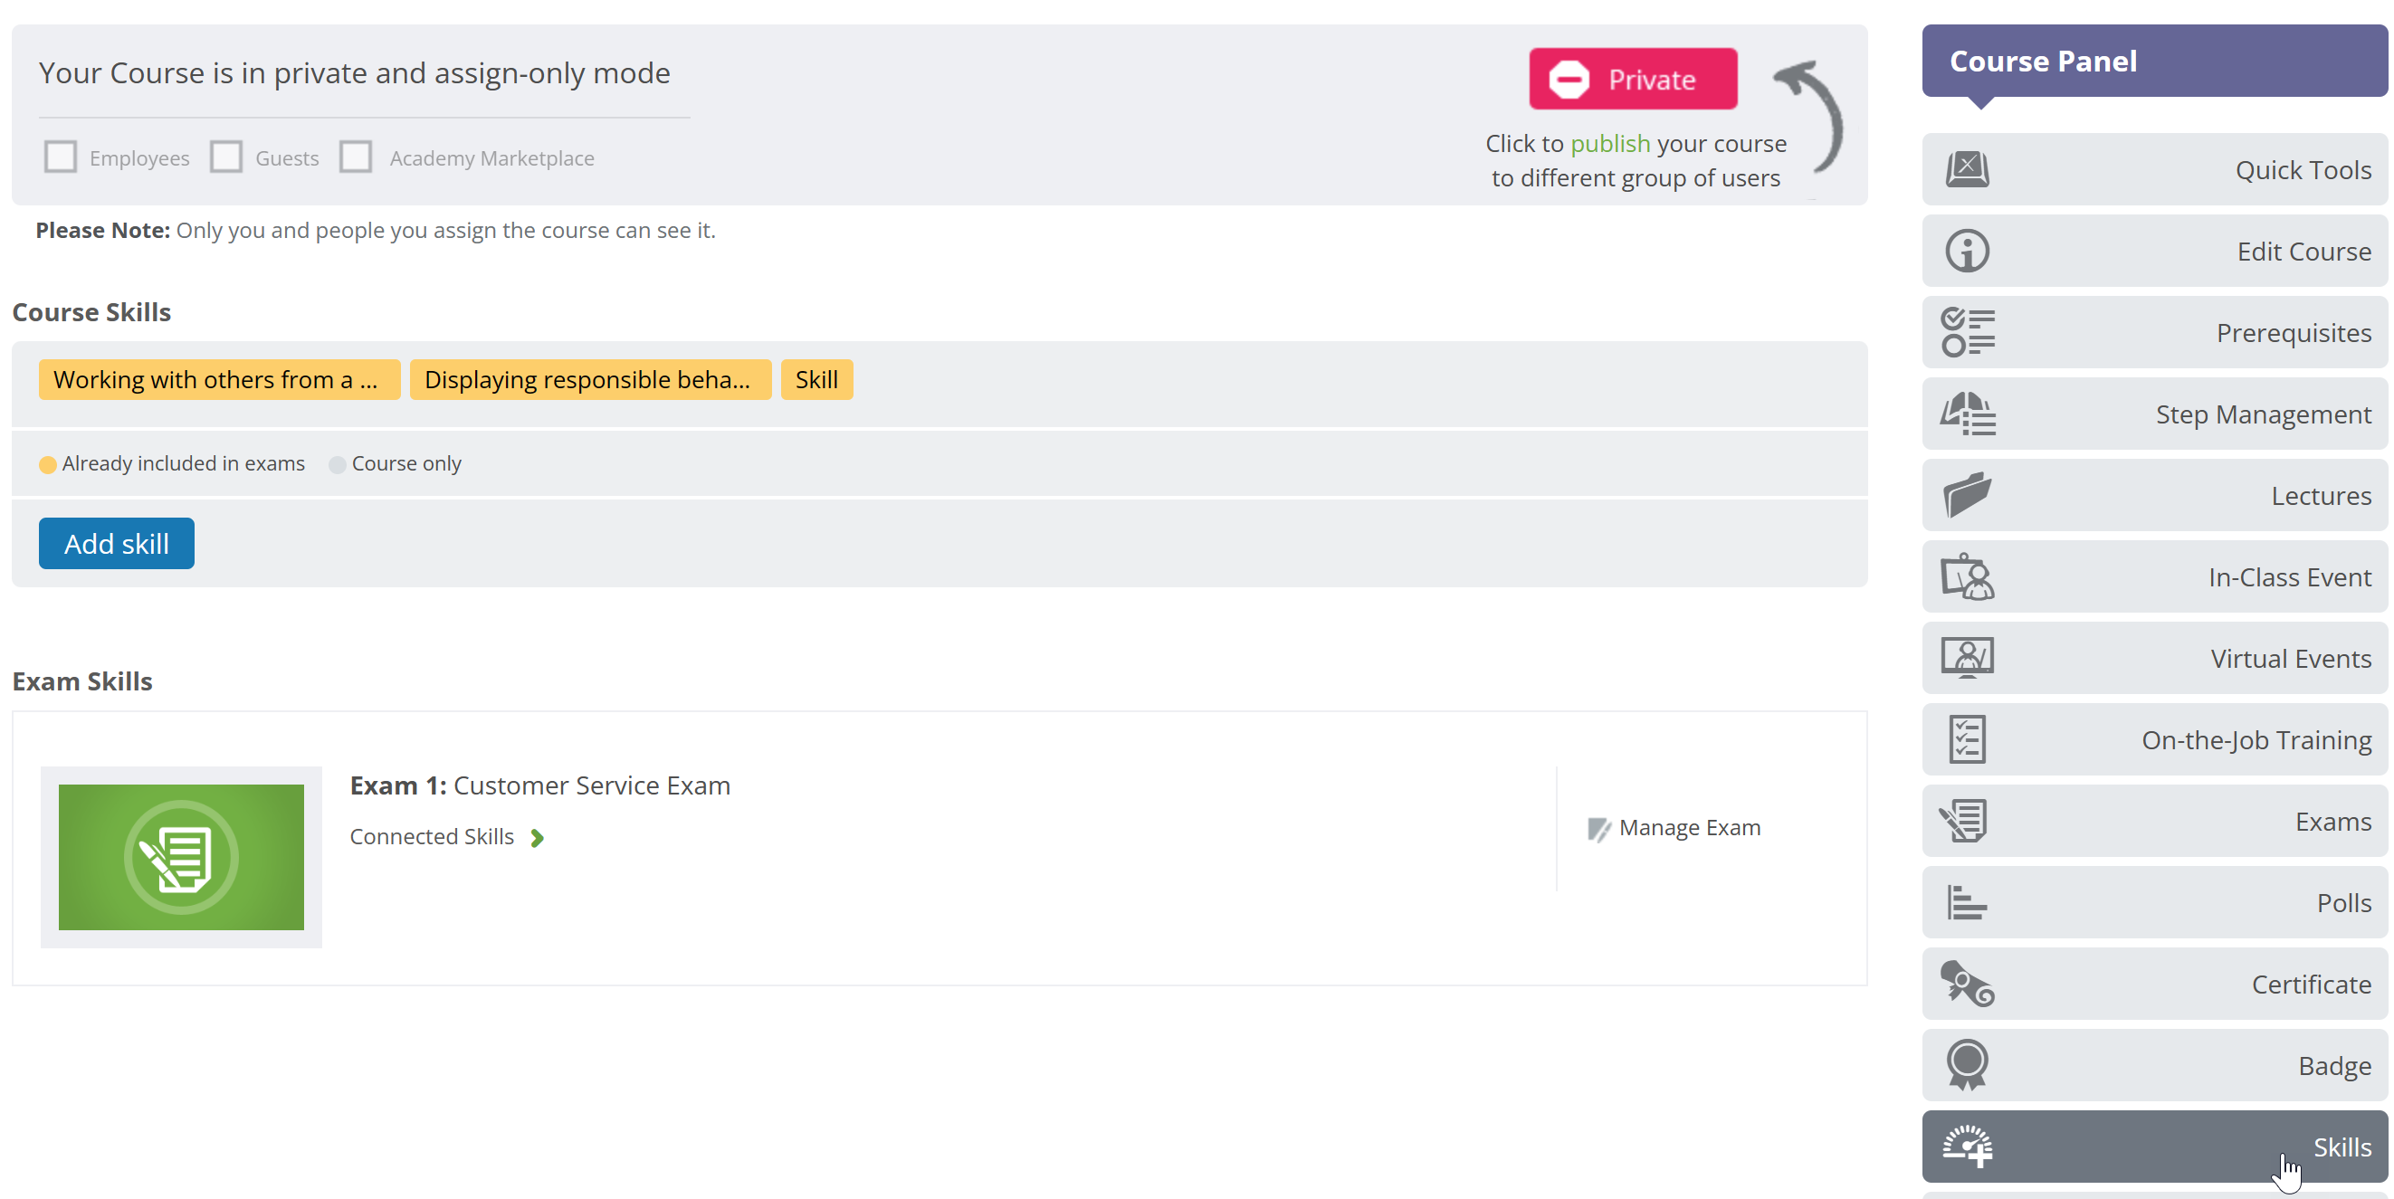
Task: Click the Quick Tools icon
Action: 1967,169
